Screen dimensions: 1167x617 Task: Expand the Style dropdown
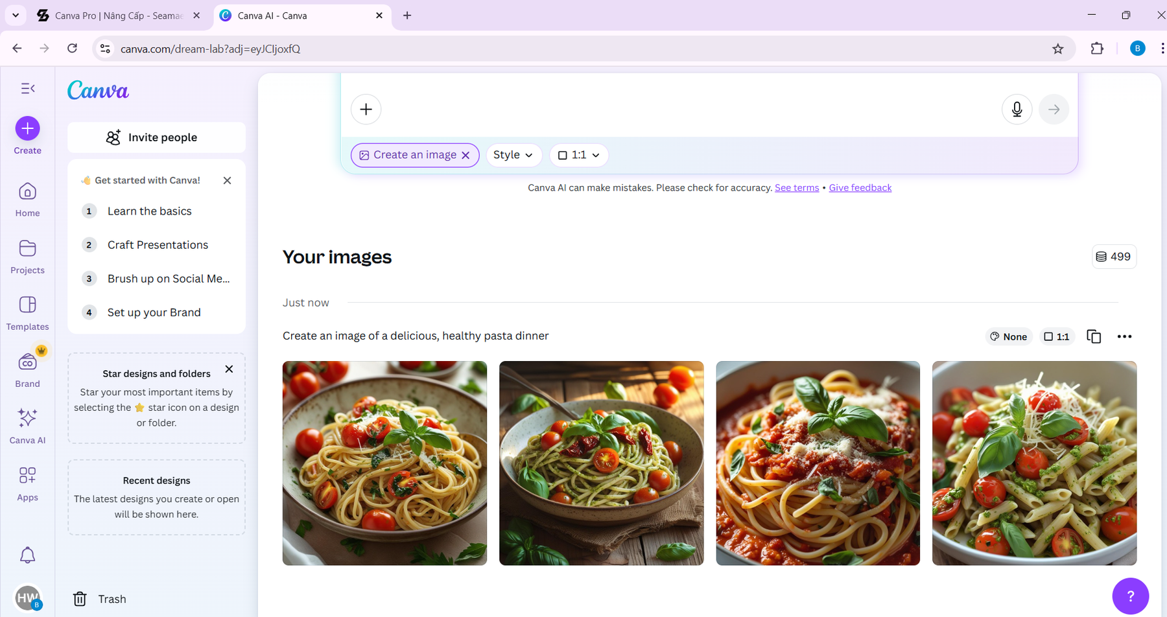tap(513, 156)
